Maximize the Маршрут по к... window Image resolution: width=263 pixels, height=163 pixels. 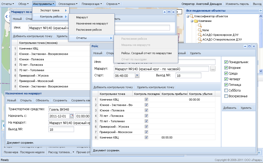pyautogui.click(x=169, y=12)
